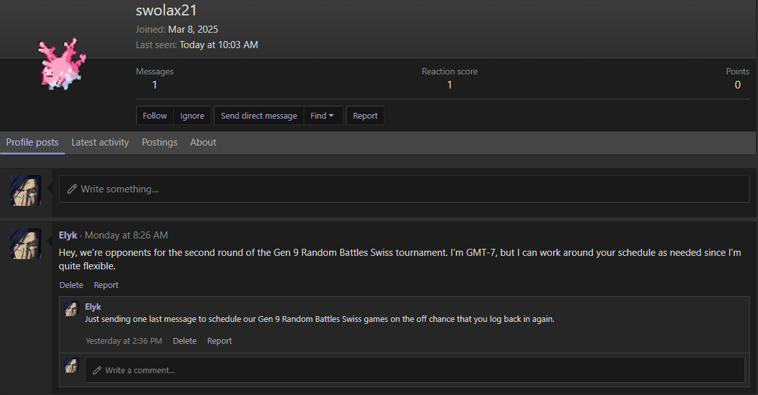Click pencil icon in comment box
Image resolution: width=758 pixels, height=395 pixels.
click(x=97, y=371)
